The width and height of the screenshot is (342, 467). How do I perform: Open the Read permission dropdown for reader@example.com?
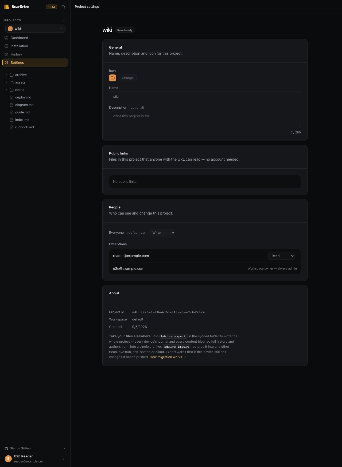click(x=281, y=256)
